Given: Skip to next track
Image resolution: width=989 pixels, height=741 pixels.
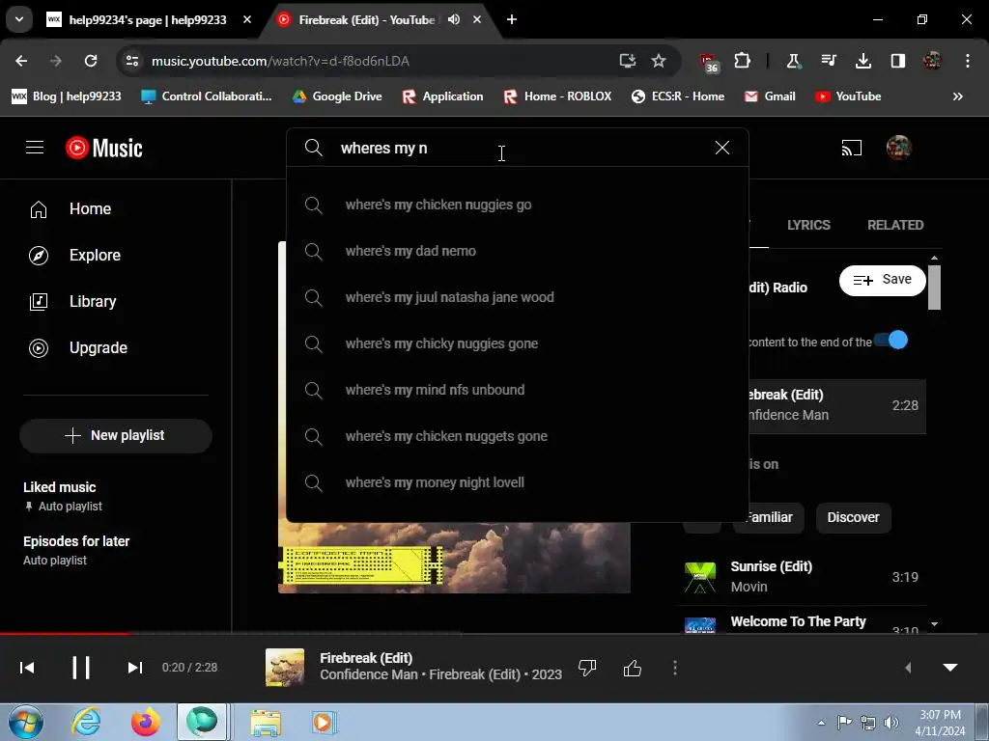Looking at the screenshot, I should pyautogui.click(x=134, y=668).
